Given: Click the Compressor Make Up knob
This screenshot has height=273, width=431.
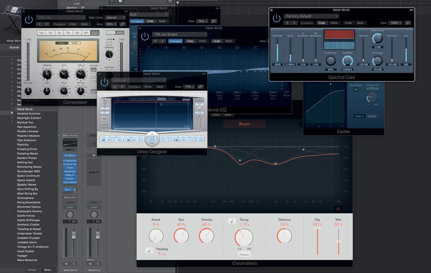Looking at the screenshot, I should [x=81, y=74].
